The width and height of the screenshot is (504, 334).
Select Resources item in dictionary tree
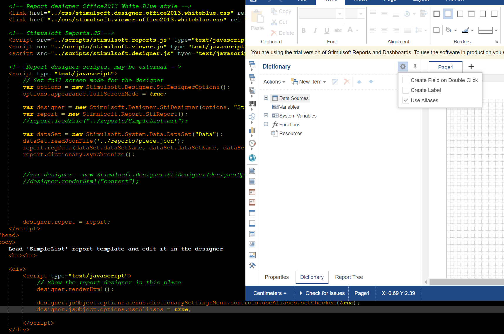coord(287,133)
